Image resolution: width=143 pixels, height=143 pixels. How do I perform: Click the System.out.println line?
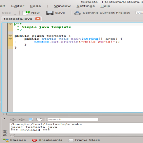77,42
